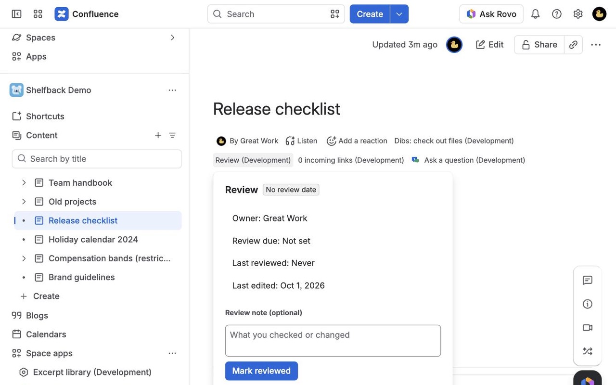Viewport: 616px width, 385px height.
Task: Open 0 incoming links (Development)
Action: (351, 160)
